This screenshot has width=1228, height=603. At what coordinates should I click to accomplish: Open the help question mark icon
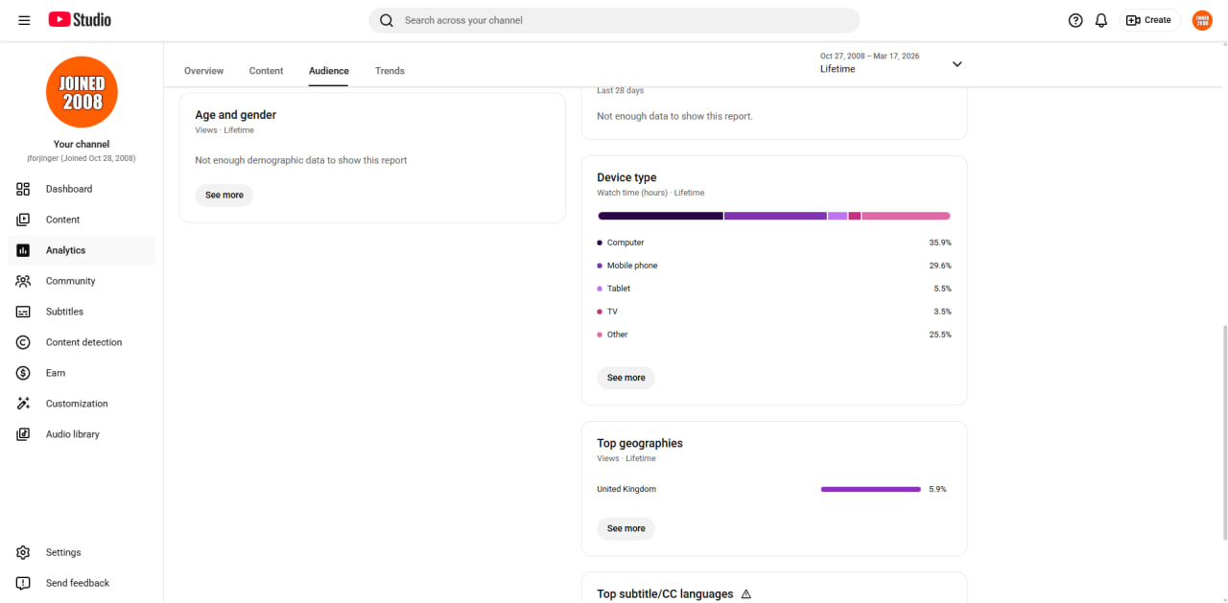tap(1075, 20)
